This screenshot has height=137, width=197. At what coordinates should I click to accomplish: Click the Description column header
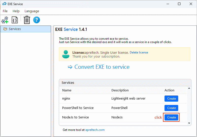coord(120,90)
